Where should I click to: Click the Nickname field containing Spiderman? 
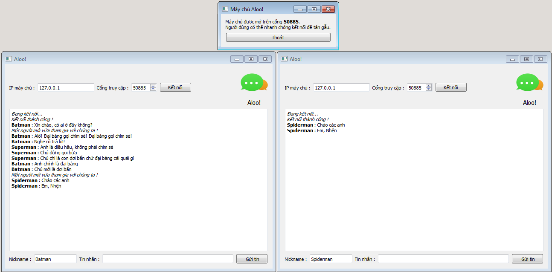point(331,259)
